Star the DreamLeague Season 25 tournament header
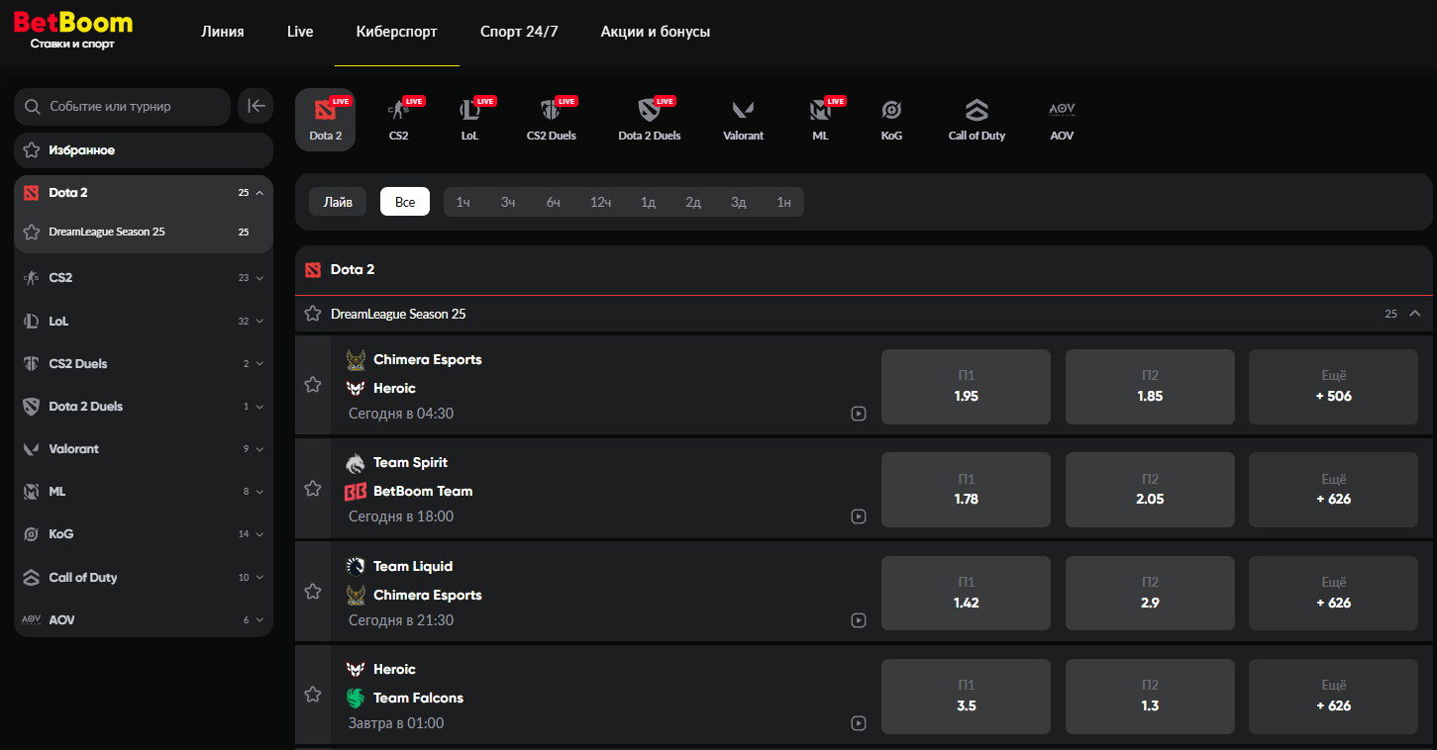 [x=313, y=314]
